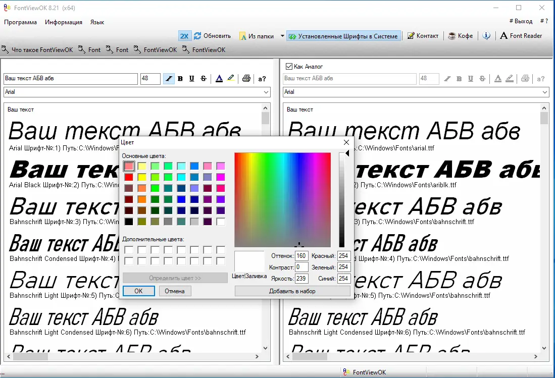
Task: Open fonts Из папки
Action: (257, 36)
